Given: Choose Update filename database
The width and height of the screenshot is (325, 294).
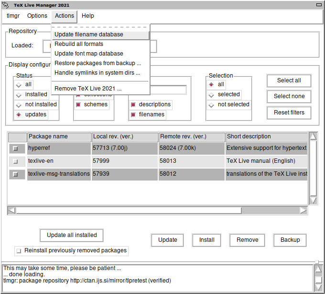Looking at the screenshot, I should pos(100,34).
